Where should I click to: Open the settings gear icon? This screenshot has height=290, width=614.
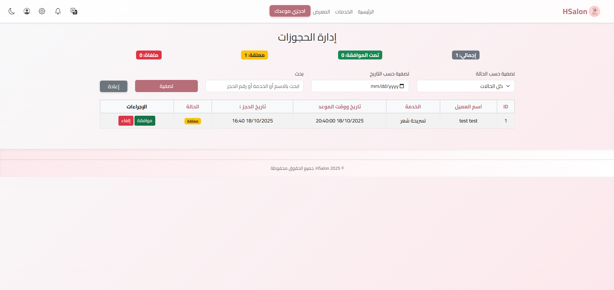(42, 11)
